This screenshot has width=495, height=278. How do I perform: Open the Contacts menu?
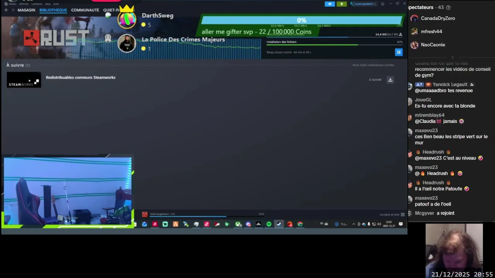click(x=37, y=4)
